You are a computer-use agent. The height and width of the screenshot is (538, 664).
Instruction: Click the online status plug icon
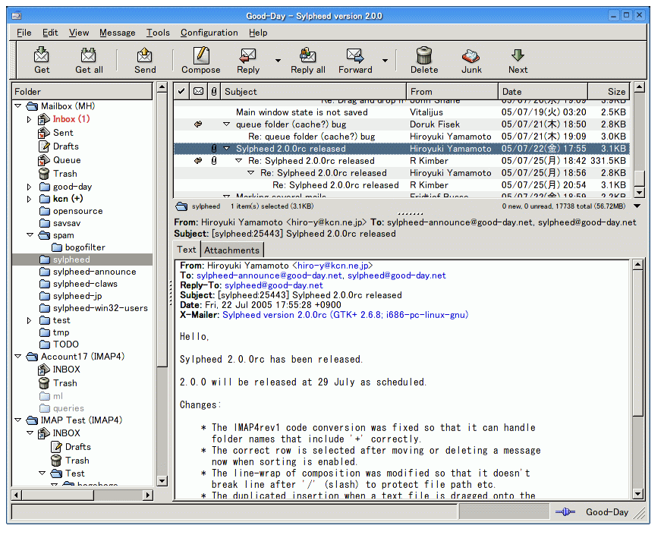pos(565,512)
